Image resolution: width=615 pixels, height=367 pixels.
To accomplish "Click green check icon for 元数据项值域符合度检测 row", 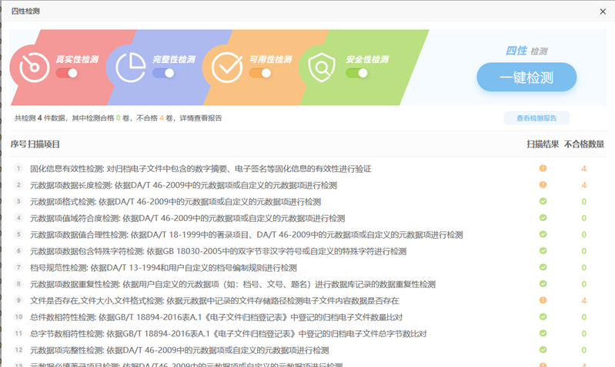I will [x=543, y=217].
